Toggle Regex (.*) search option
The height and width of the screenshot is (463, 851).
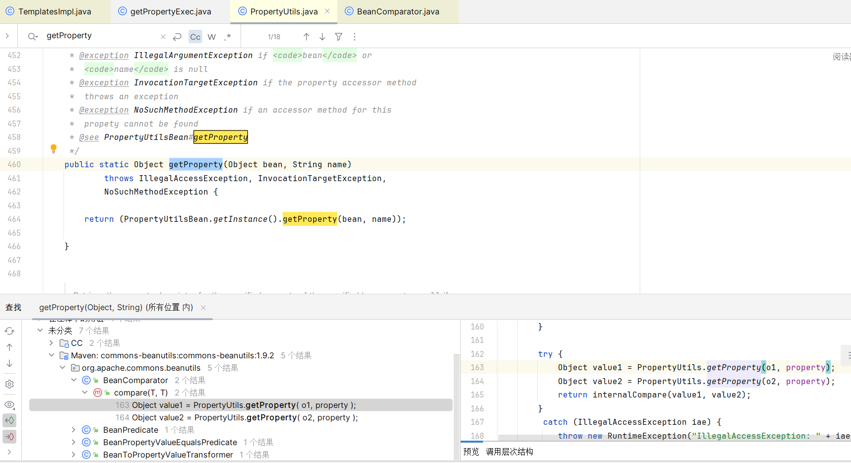point(228,37)
